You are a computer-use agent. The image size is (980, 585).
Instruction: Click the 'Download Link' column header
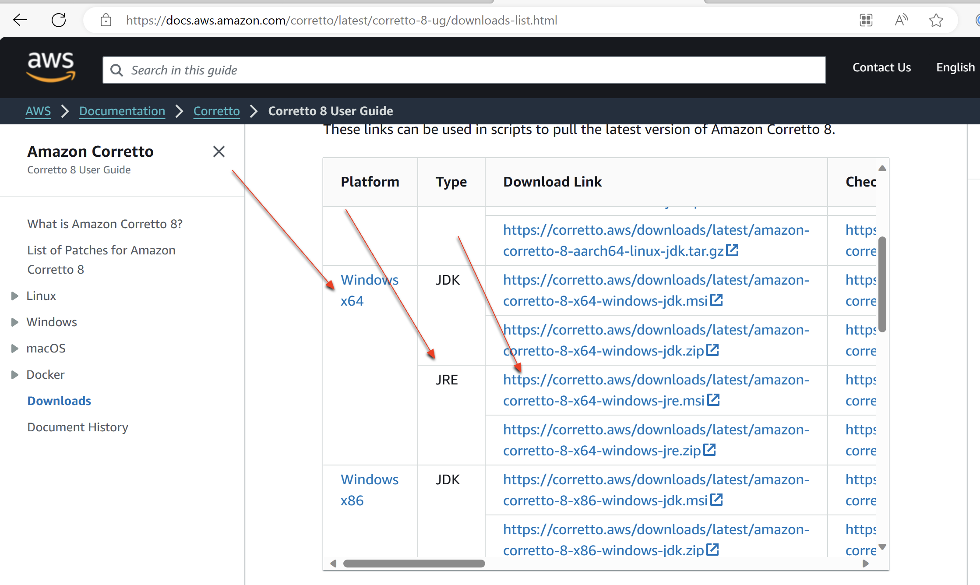click(553, 182)
